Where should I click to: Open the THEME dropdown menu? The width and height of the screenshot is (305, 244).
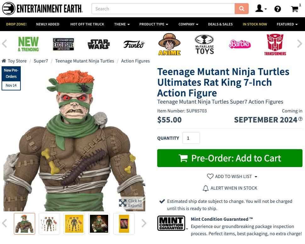click(122, 24)
